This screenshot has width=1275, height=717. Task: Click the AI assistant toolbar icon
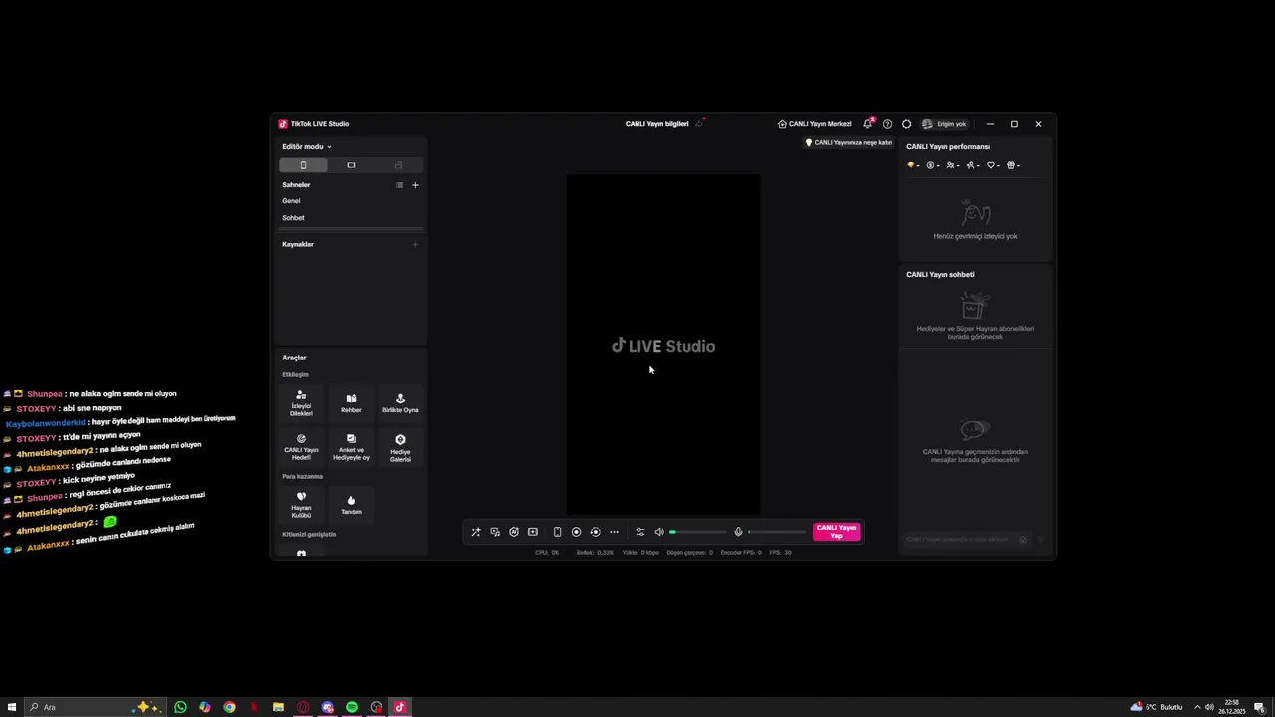(x=514, y=532)
